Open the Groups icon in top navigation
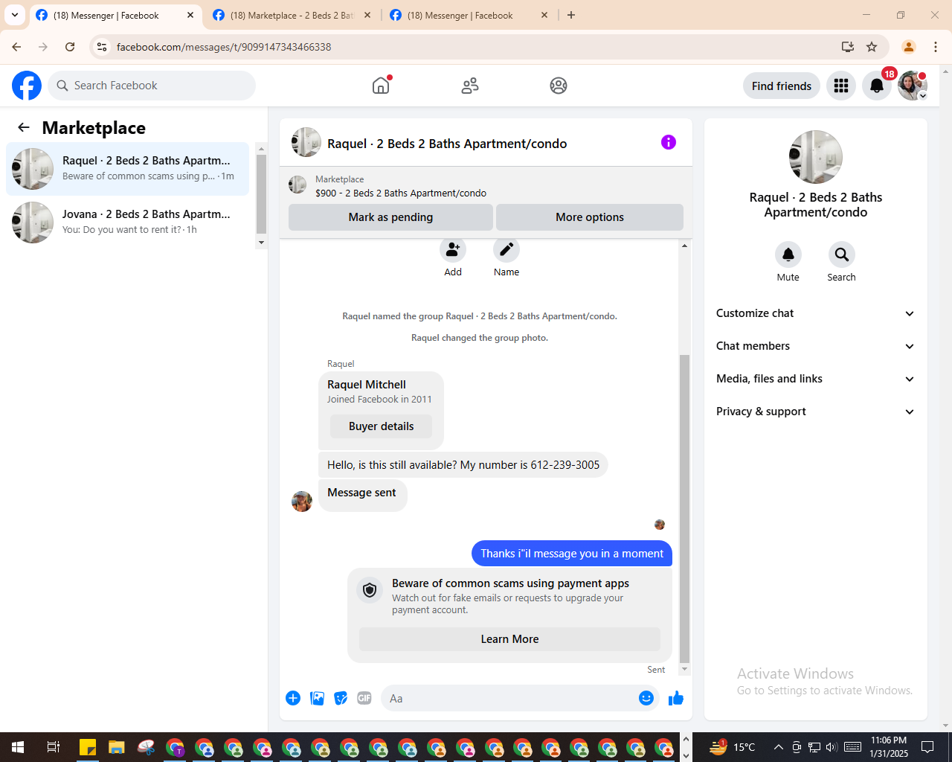 point(559,86)
